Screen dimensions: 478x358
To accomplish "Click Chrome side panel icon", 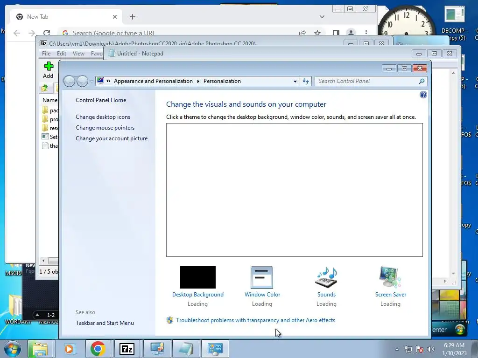I will click(x=336, y=33).
